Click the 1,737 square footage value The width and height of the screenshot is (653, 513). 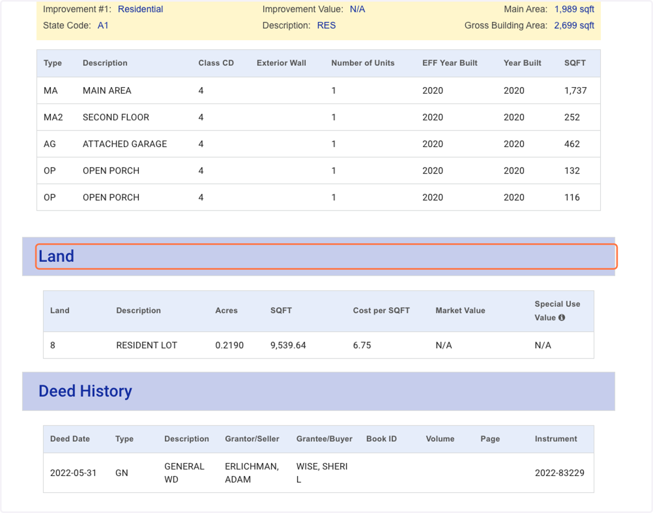point(576,91)
